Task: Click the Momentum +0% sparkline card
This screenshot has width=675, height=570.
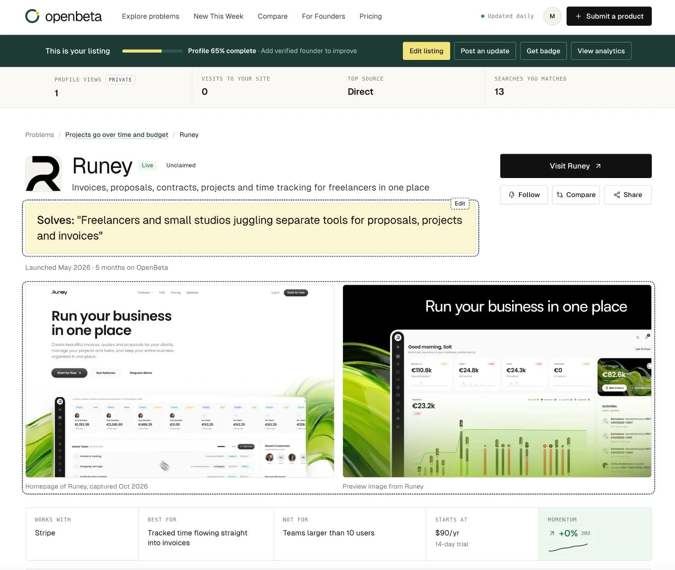Action: [595, 534]
